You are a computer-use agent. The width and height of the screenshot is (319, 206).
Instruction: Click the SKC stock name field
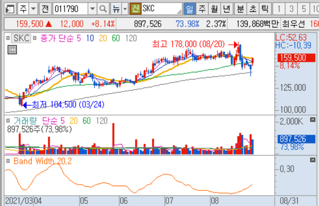tap(162, 9)
